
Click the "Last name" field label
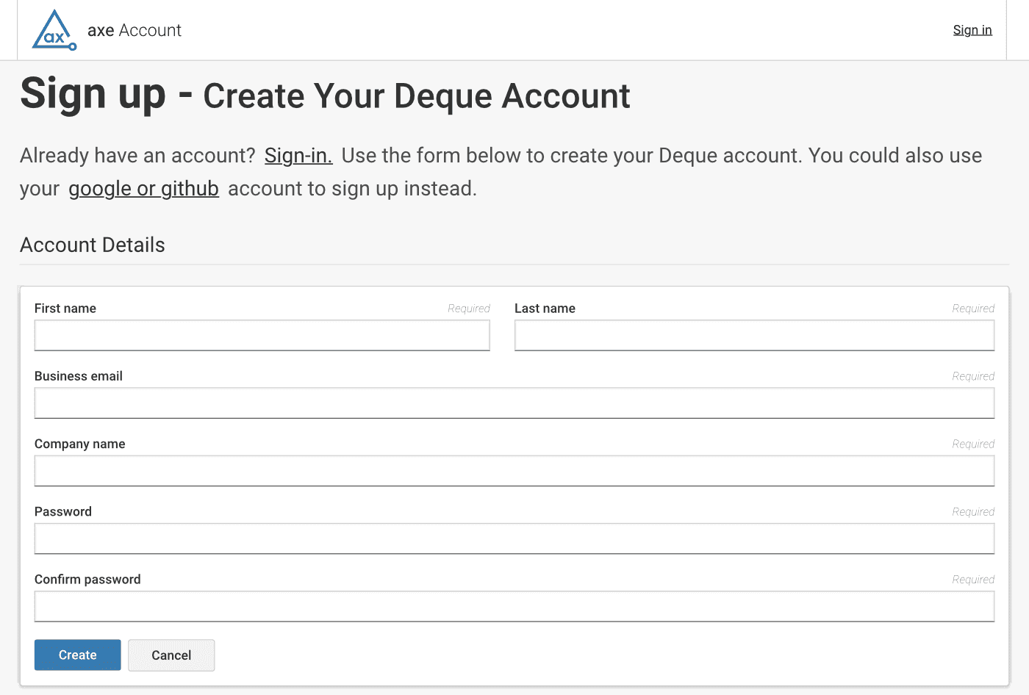(x=545, y=309)
